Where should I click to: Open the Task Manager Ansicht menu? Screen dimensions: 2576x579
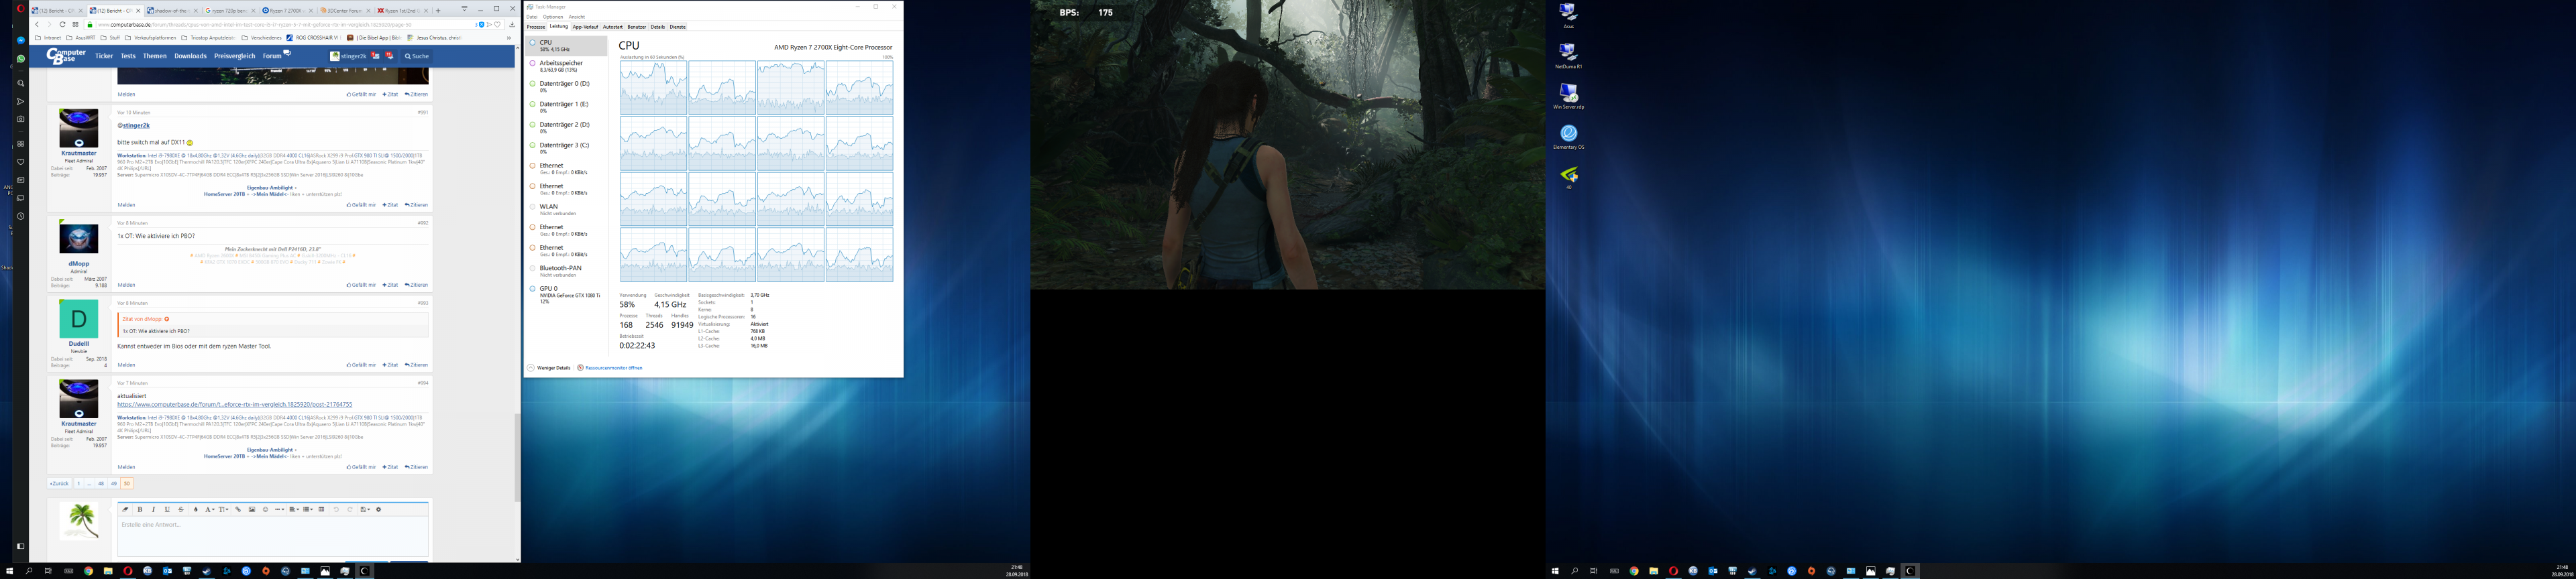(577, 17)
